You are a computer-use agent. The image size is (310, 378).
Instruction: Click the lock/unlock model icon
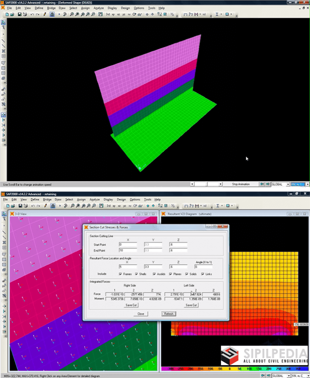pos(53,15)
